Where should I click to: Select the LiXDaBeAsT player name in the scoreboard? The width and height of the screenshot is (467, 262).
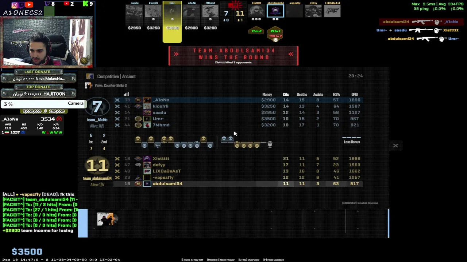(x=167, y=171)
